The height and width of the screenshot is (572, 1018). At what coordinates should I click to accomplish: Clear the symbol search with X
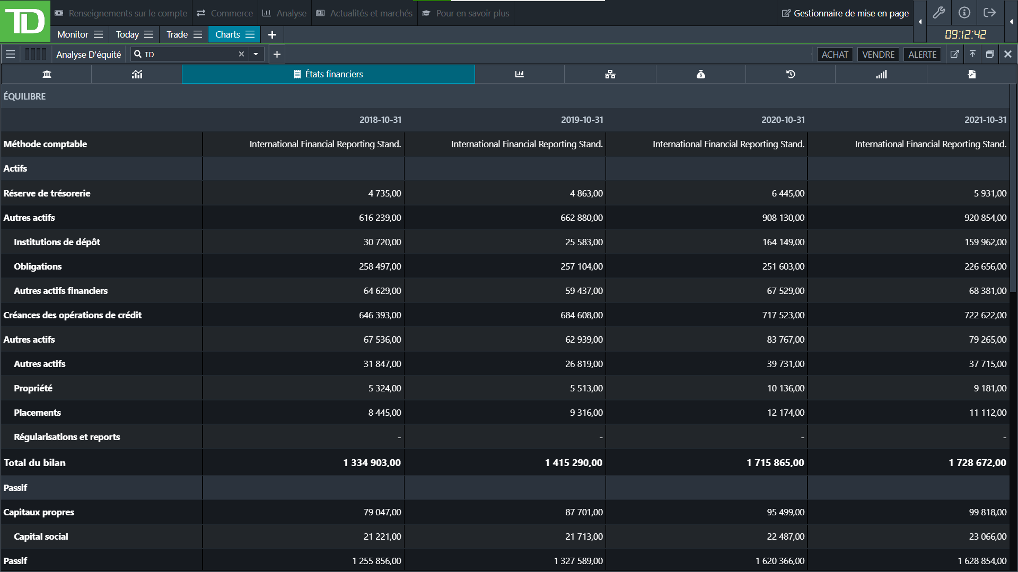click(241, 54)
